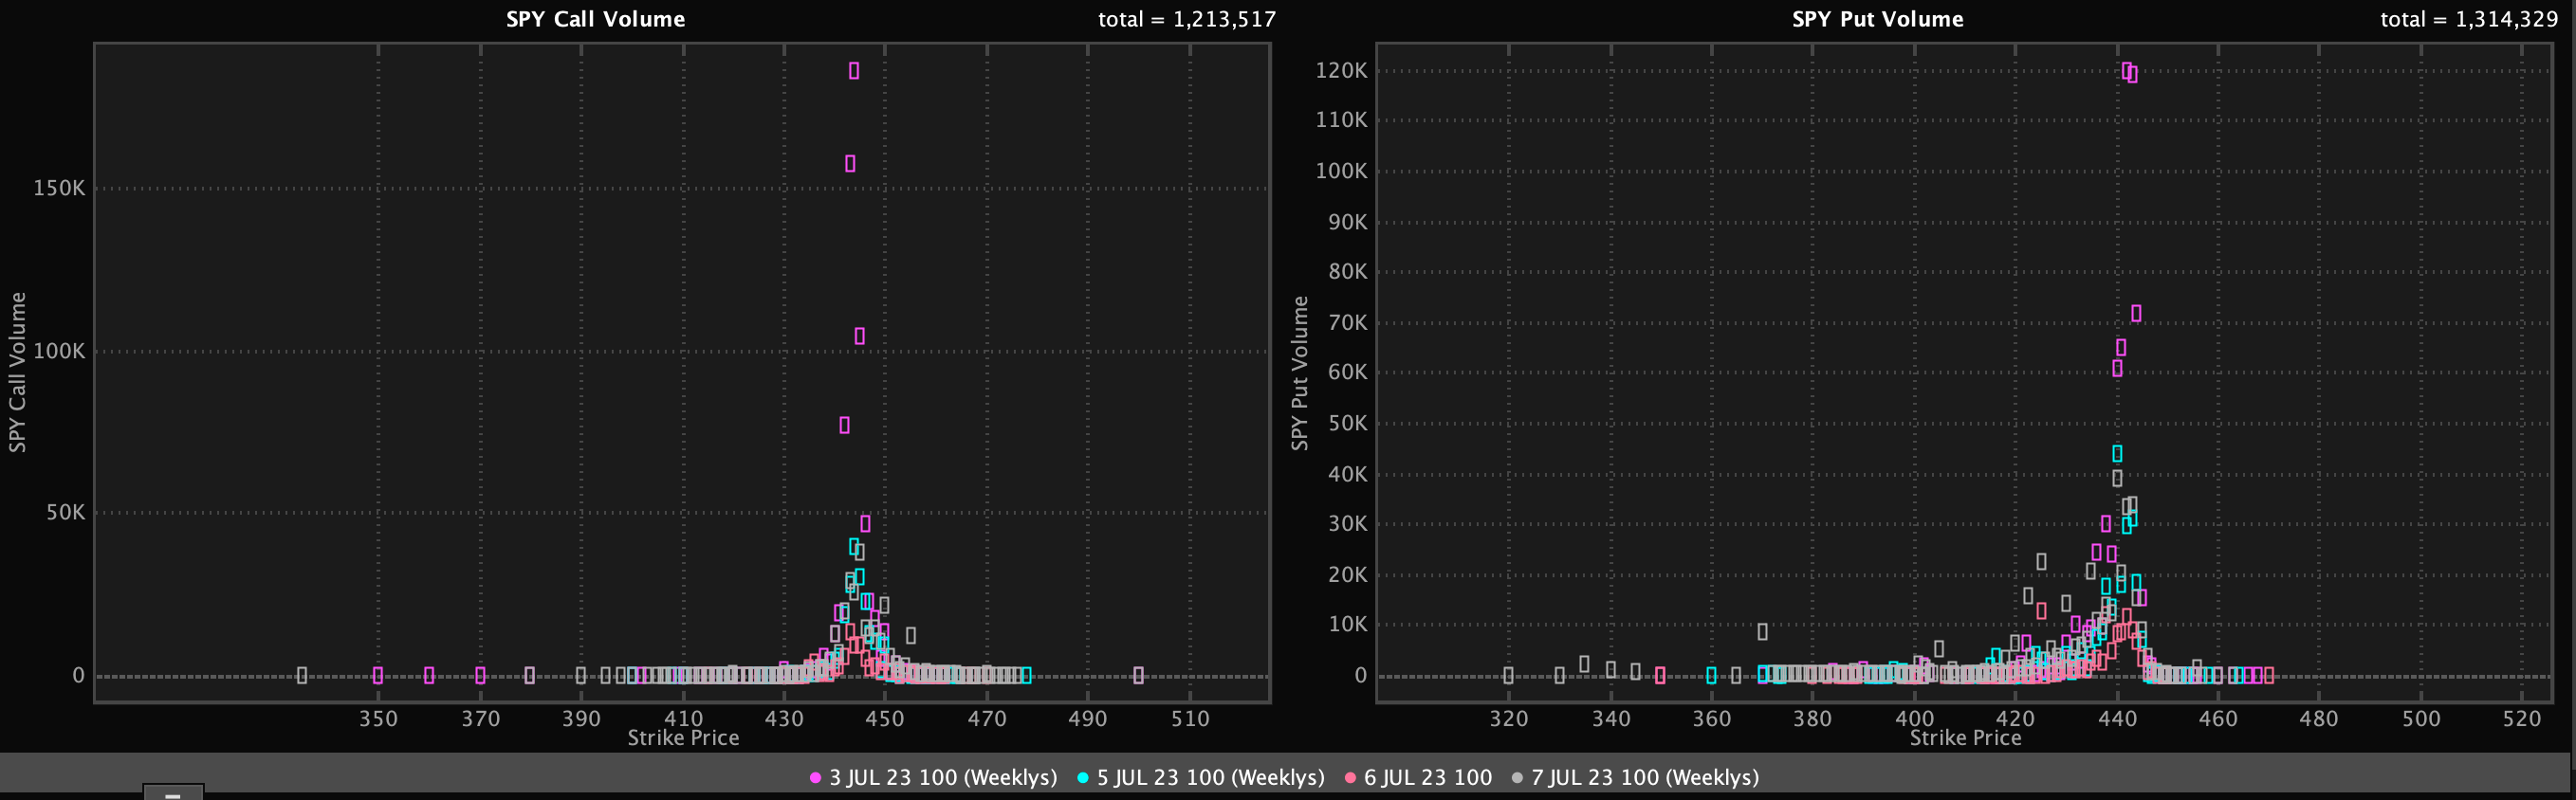Toggle the 3 JUL 23 100 (Weeklys) series
Image resolution: width=2576 pixels, height=800 pixels.
pos(942,777)
